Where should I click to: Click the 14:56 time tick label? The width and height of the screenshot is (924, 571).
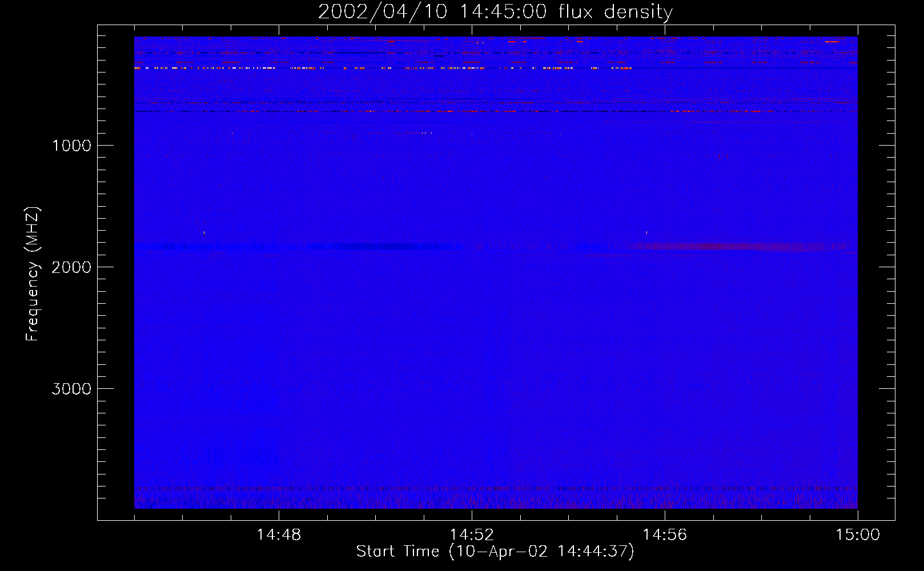point(665,535)
